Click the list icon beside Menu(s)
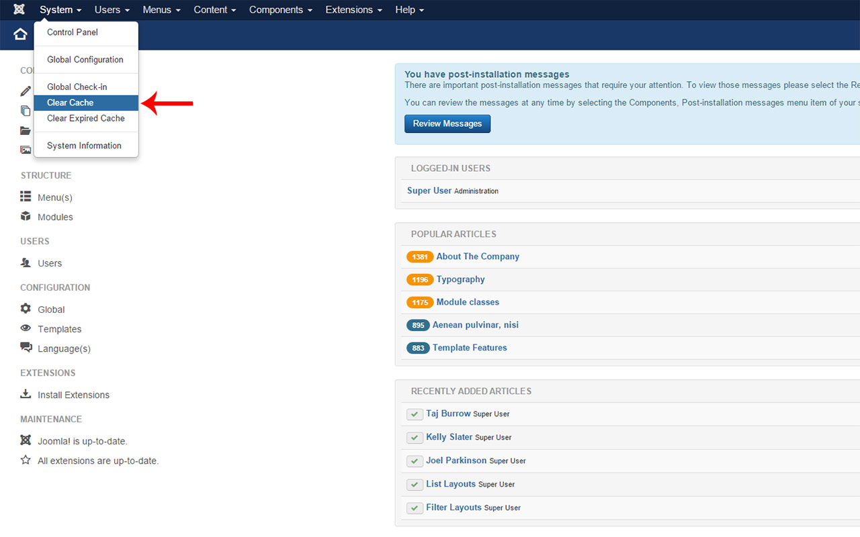 26,197
